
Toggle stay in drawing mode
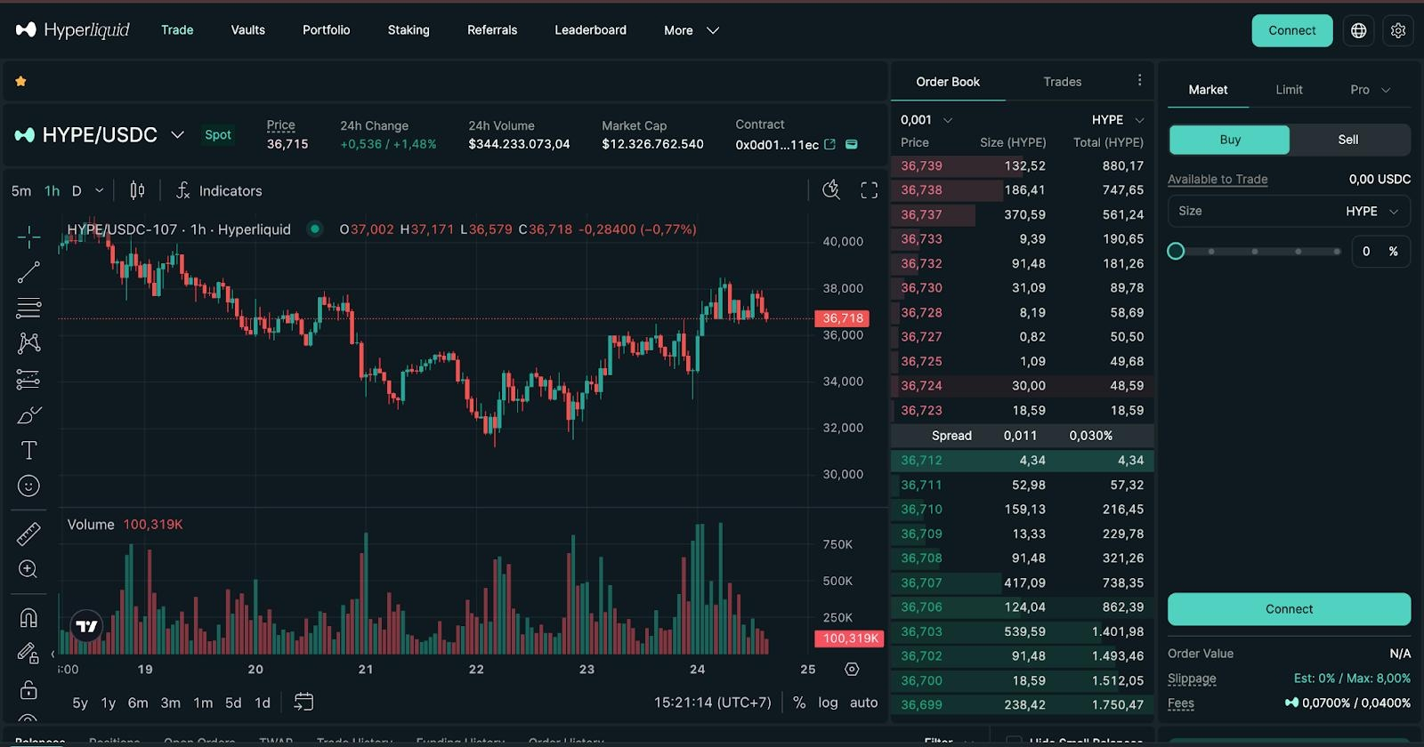tap(28, 654)
